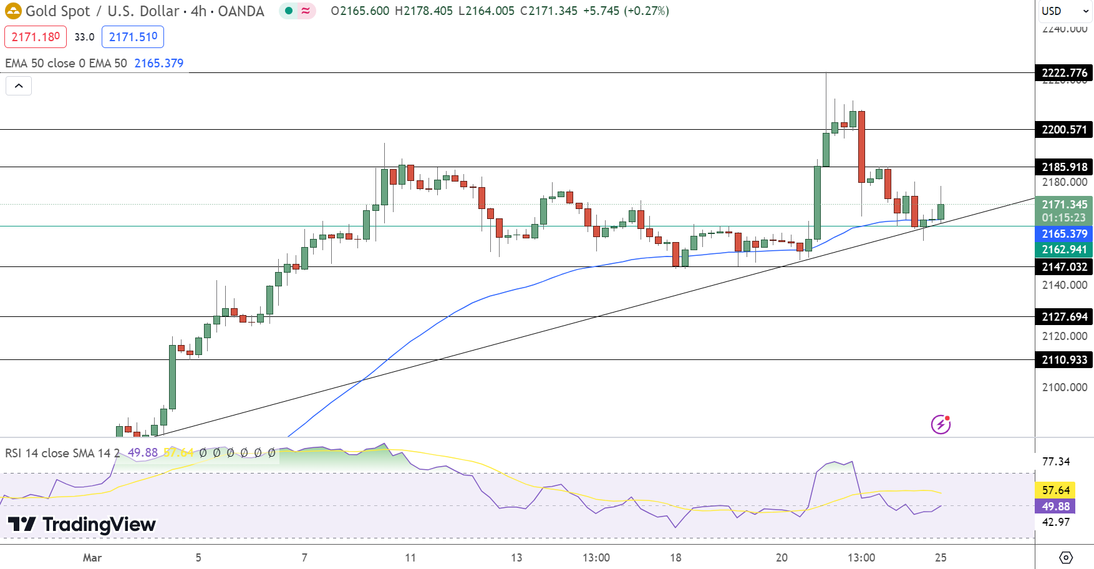Click the 11 date label on time axis
Screen dimensions: 1094x569
tap(410, 557)
